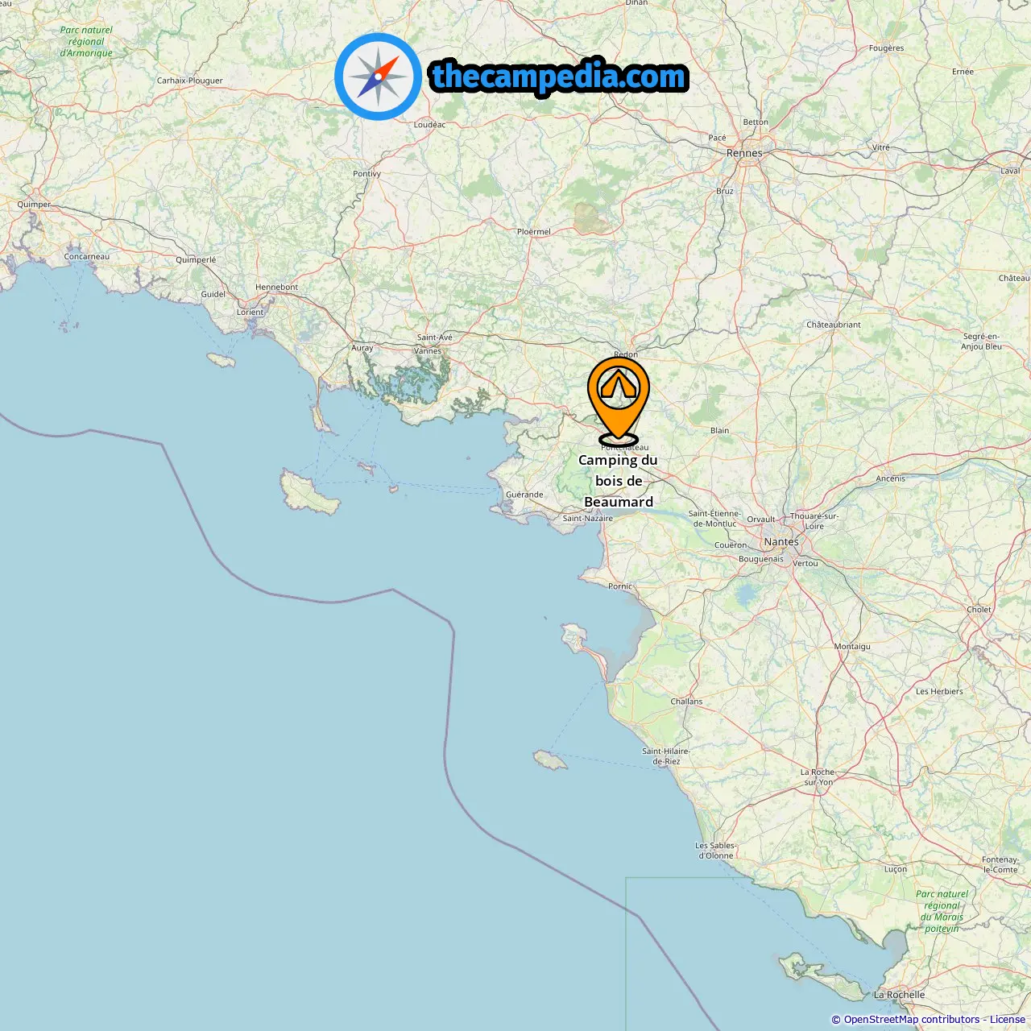Click the orange camping tent map pin
Image resolution: width=1031 pixels, height=1031 pixels.
coord(618,401)
